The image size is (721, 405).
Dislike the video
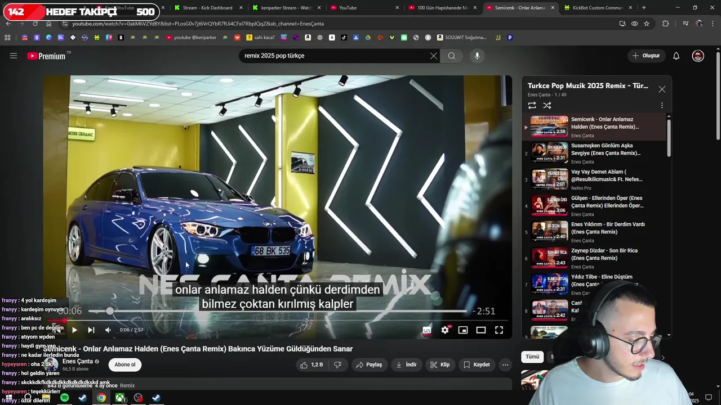(x=337, y=364)
